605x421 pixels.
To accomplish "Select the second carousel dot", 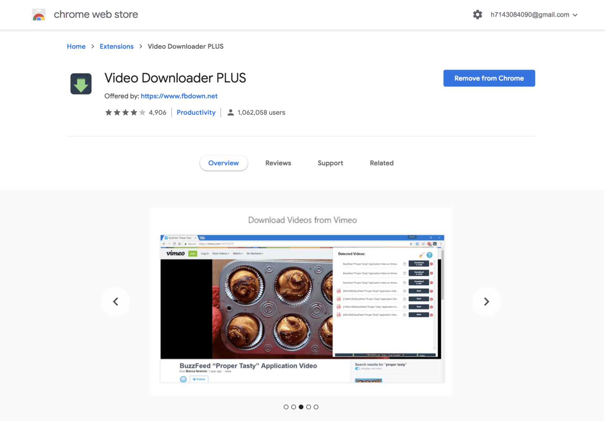I will coord(293,407).
